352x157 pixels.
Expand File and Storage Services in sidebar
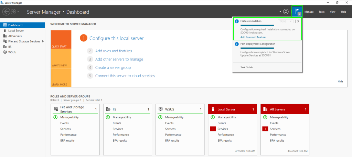tap(43, 41)
